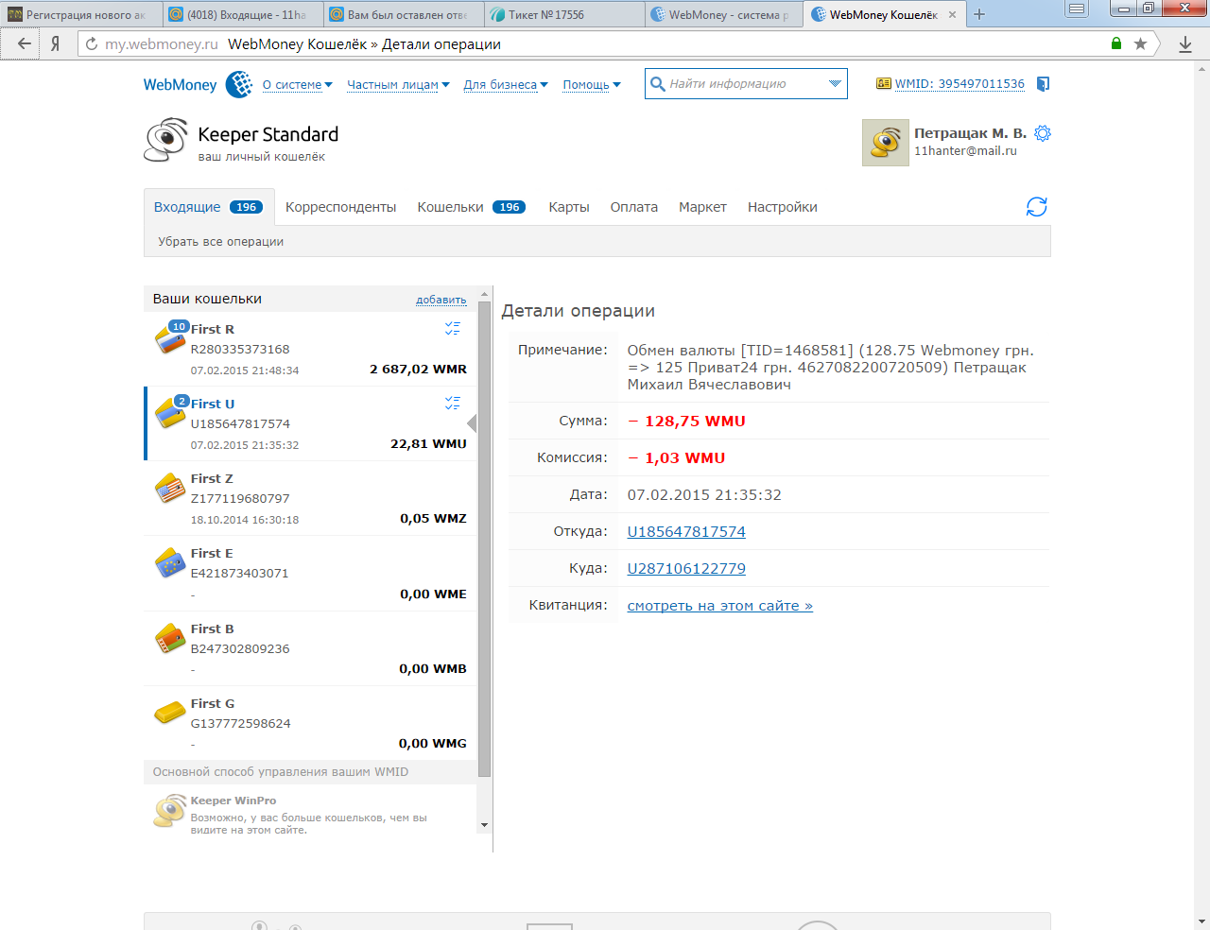Click 'смотреть на этом сайте »' receipt link

pos(720,606)
